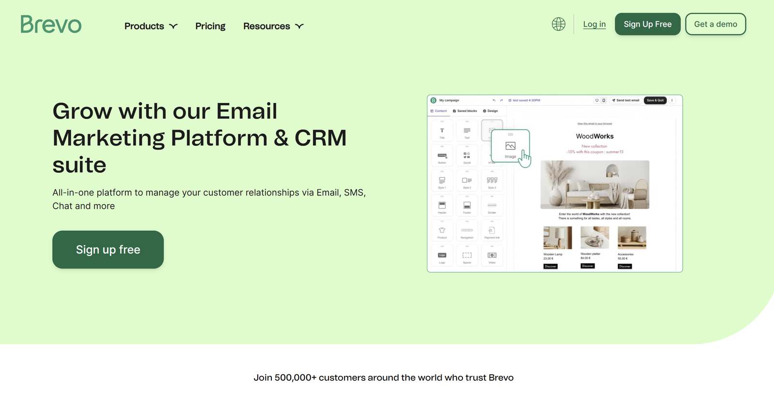Click Save & Quit in editor preview
The image size is (774, 401).
coord(655,100)
